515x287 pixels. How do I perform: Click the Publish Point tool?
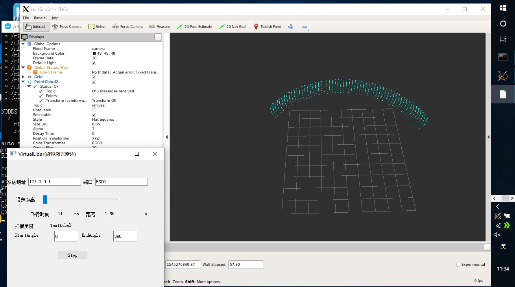point(267,27)
